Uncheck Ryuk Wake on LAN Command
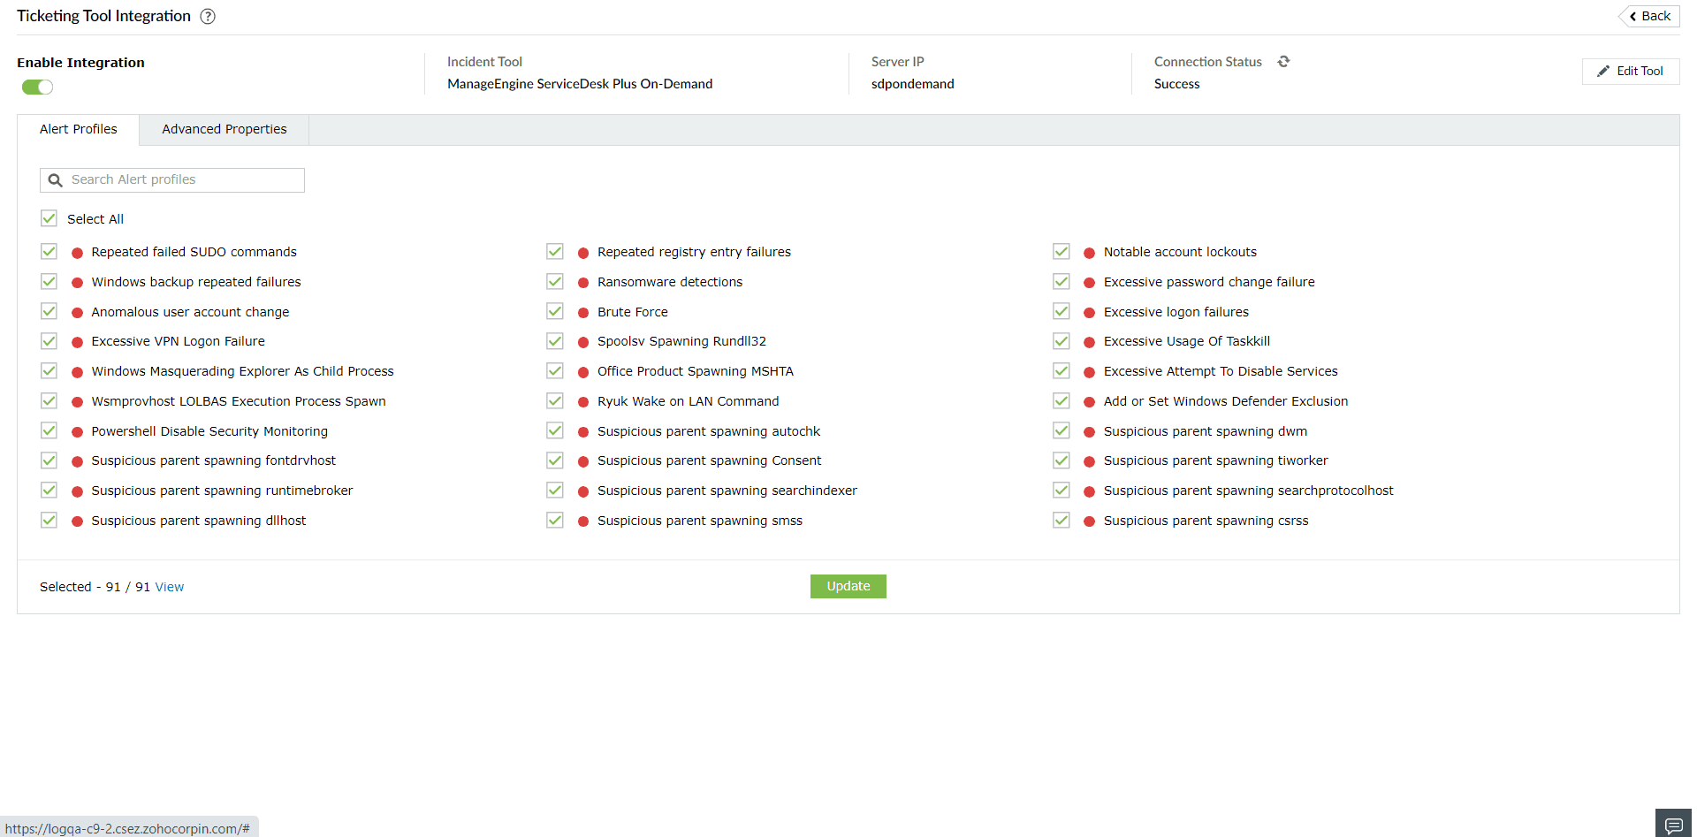This screenshot has height=837, width=1697. 554,400
